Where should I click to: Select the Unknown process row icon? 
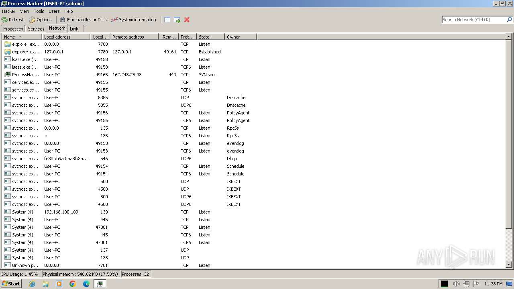pos(8,265)
